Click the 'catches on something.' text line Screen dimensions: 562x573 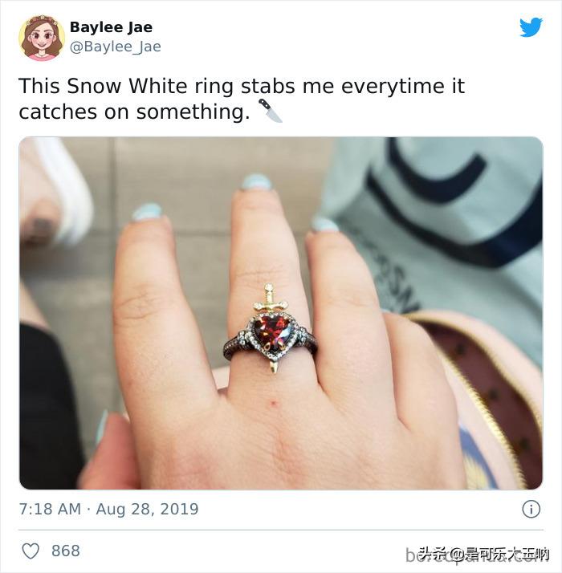[135, 112]
